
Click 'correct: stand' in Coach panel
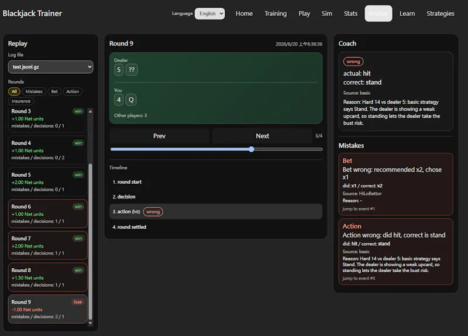(362, 83)
